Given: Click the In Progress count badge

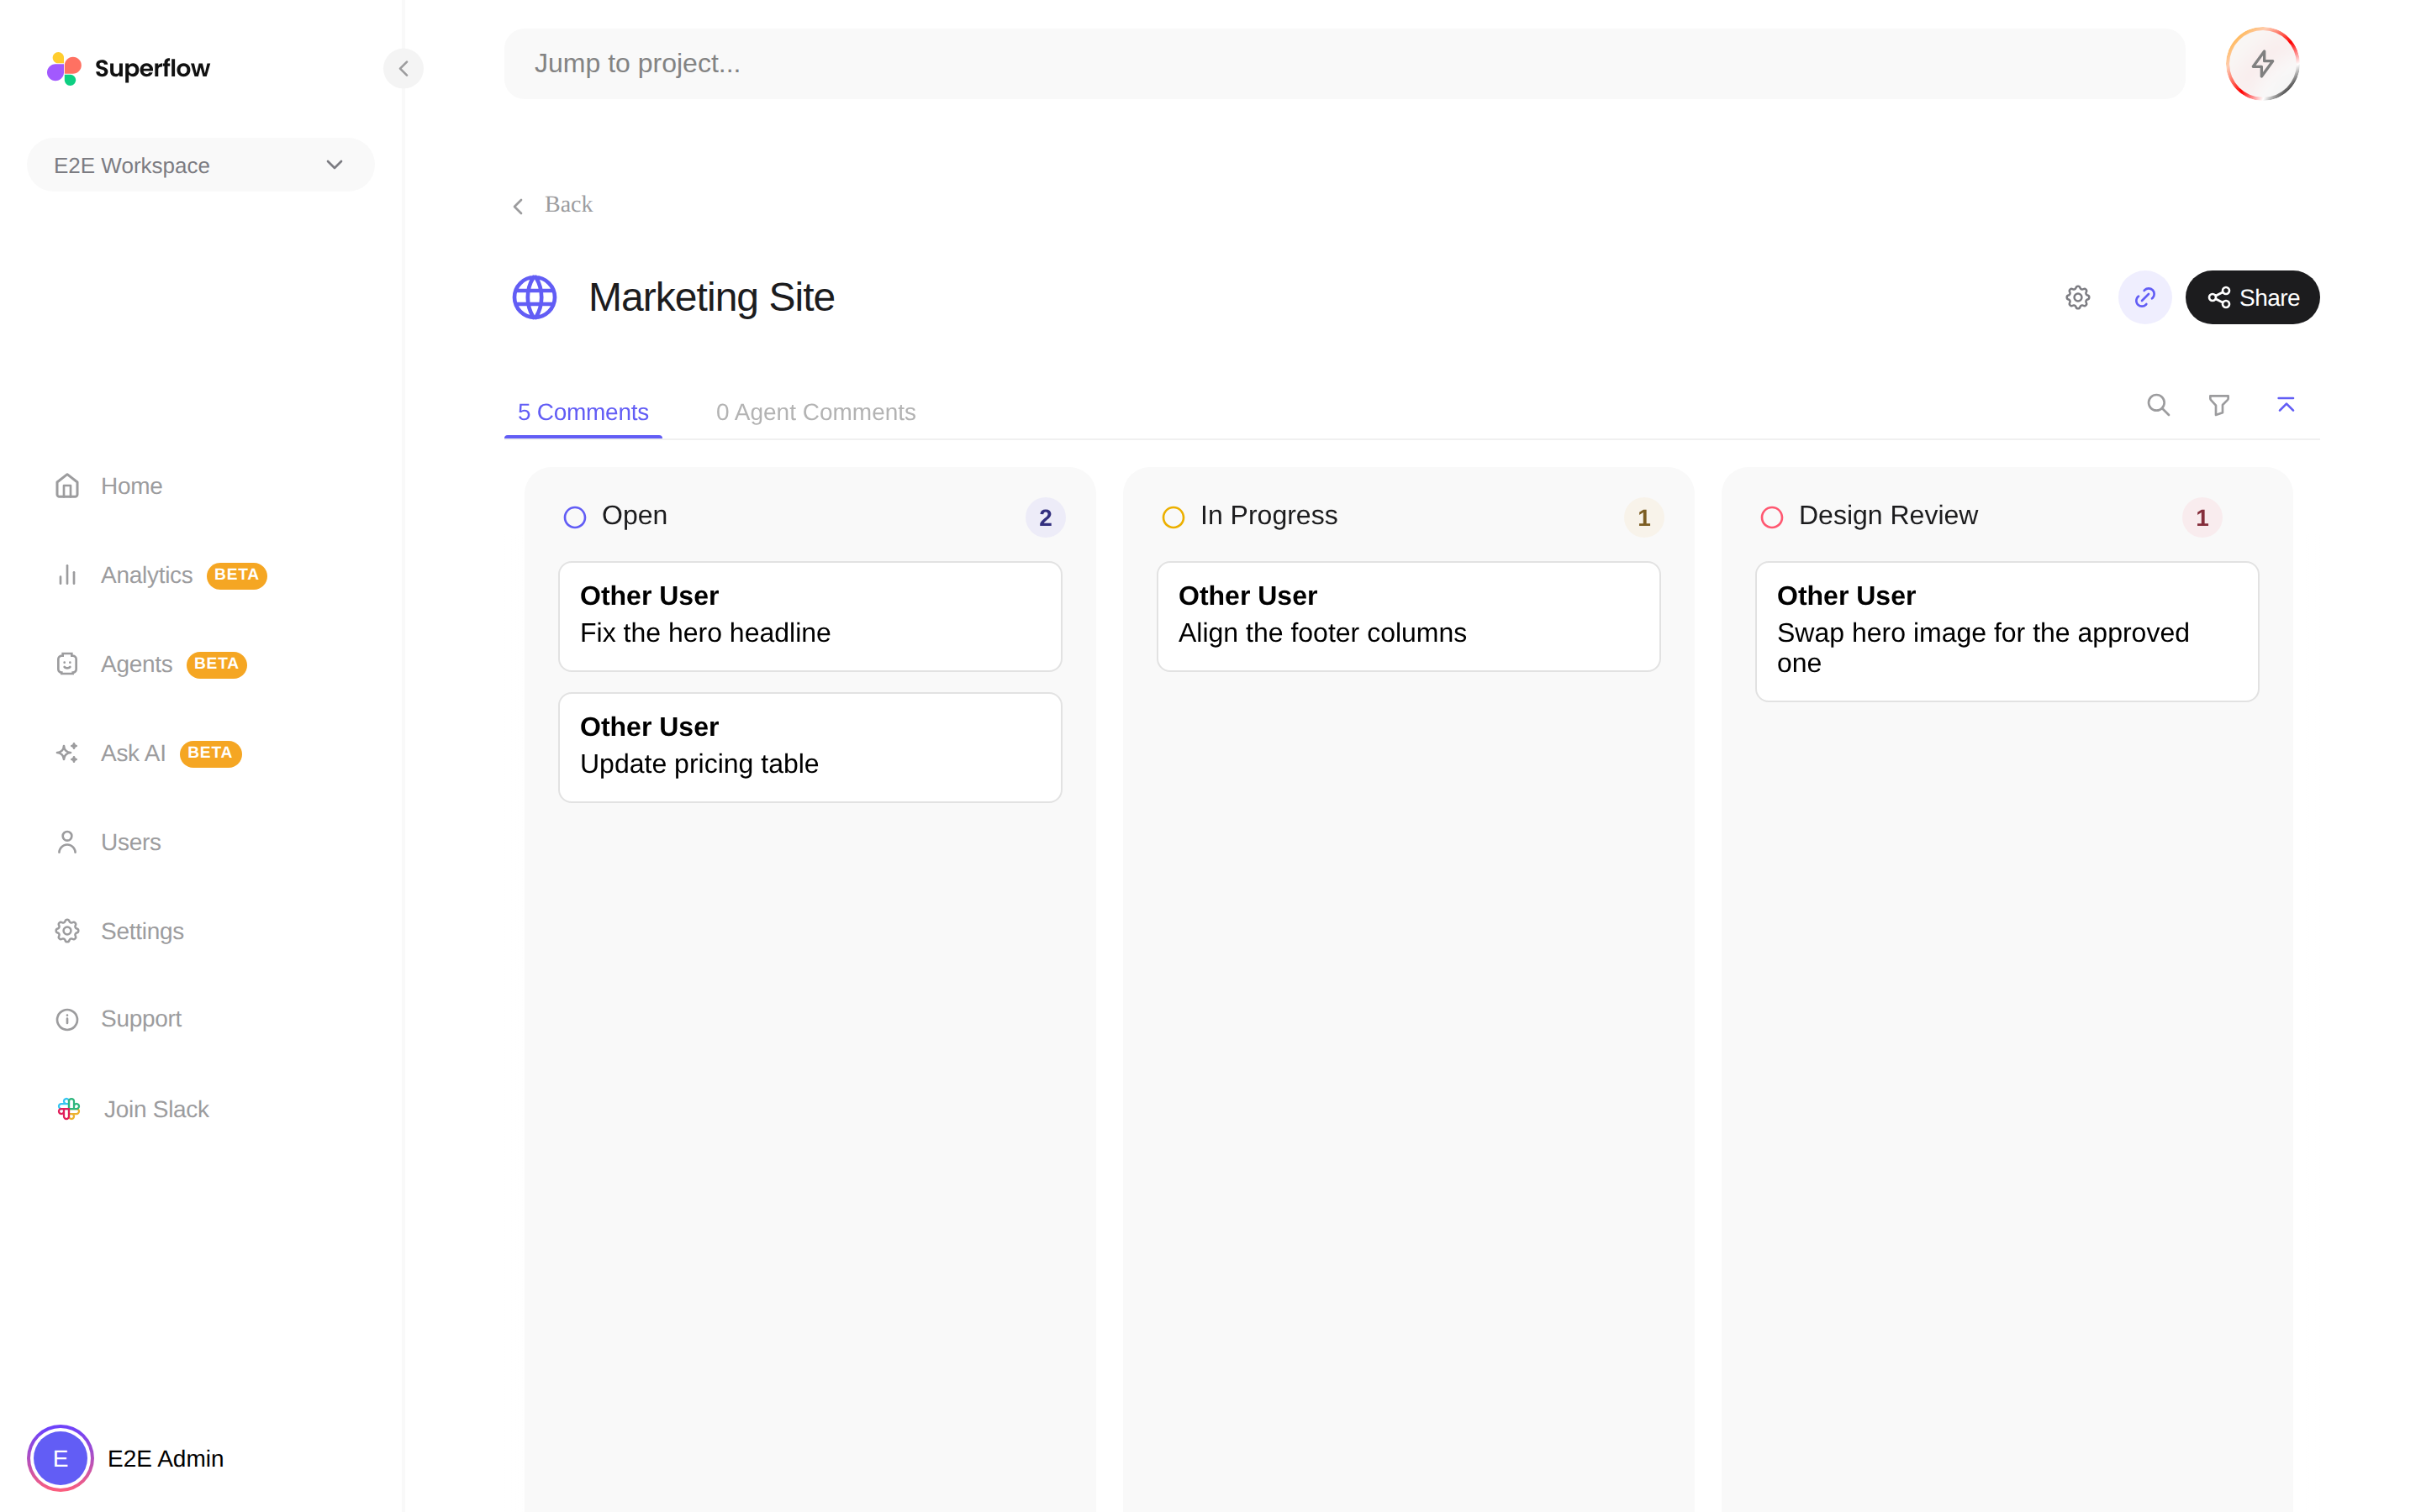Looking at the screenshot, I should click(1643, 517).
